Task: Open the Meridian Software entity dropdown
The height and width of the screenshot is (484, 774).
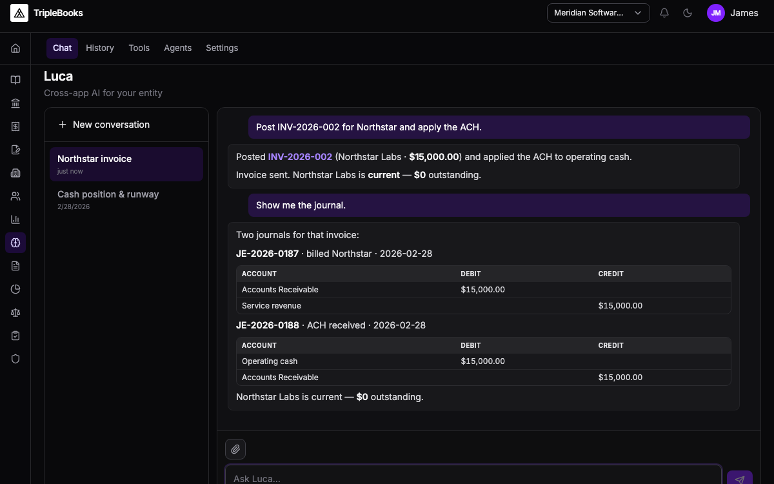Action: coord(598,13)
